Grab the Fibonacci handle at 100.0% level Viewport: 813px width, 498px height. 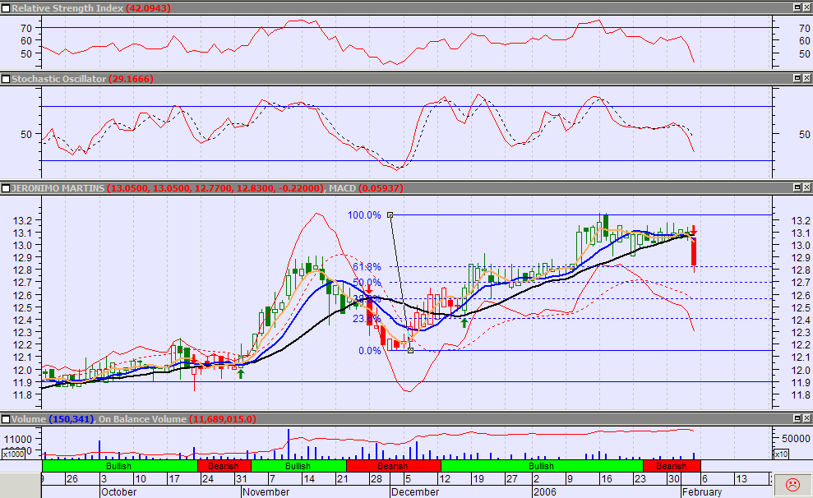(390, 214)
